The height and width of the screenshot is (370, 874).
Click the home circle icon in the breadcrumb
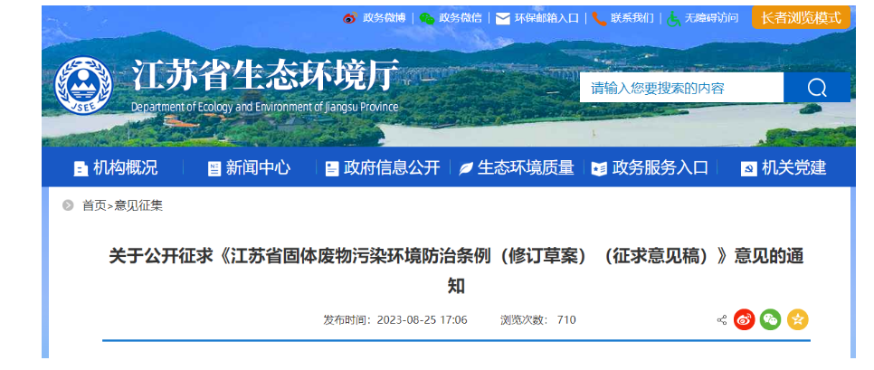68,205
